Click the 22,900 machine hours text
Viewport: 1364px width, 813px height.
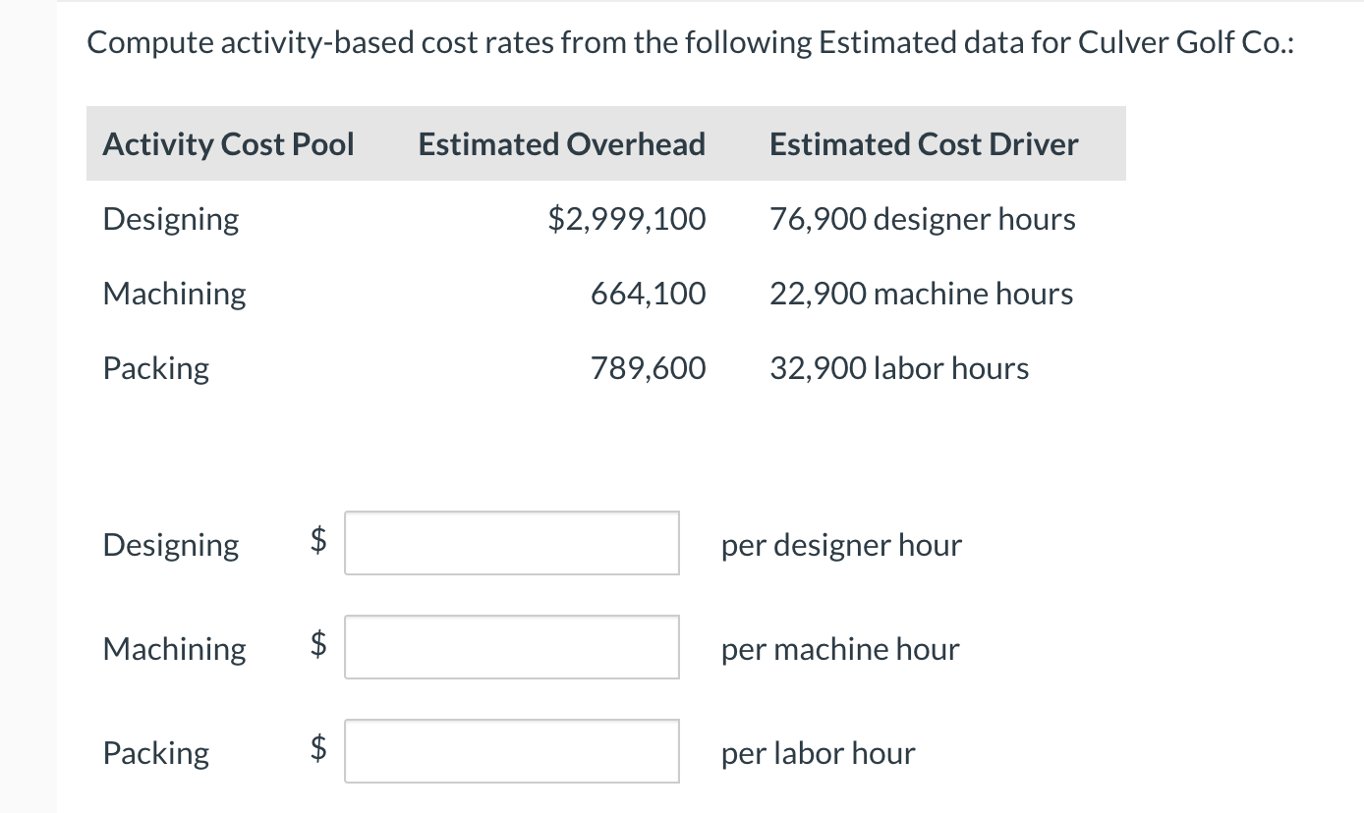click(921, 293)
